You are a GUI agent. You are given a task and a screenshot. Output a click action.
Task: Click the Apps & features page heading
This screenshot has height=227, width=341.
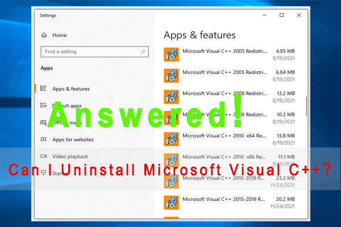coord(199,35)
